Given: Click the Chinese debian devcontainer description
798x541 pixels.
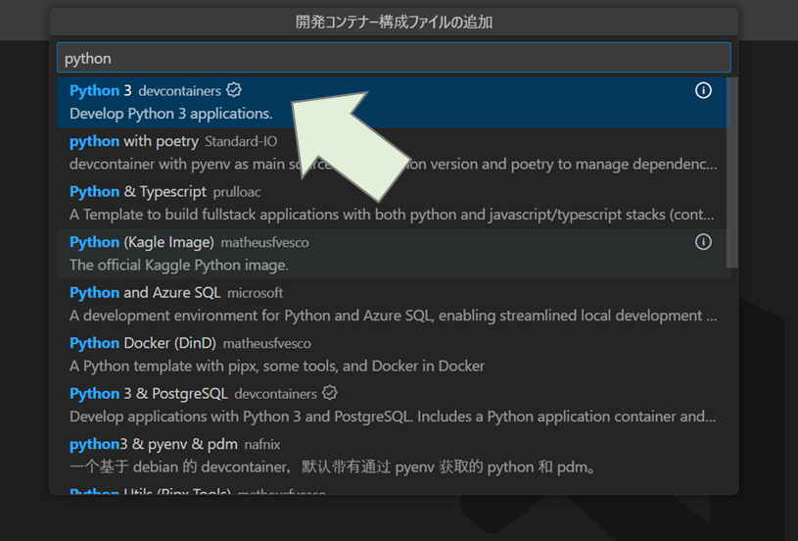Looking at the screenshot, I should (x=333, y=467).
